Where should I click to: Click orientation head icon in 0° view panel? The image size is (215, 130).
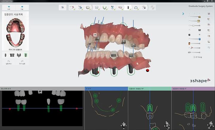tap(211, 125)
